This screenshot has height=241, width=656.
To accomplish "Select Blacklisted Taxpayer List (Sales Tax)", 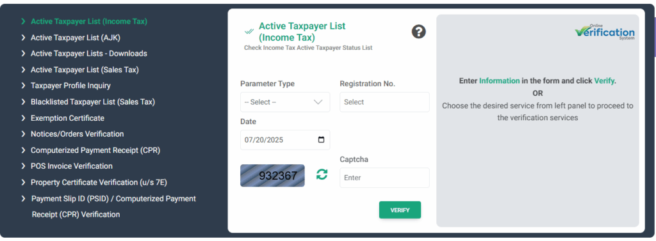I will (93, 102).
